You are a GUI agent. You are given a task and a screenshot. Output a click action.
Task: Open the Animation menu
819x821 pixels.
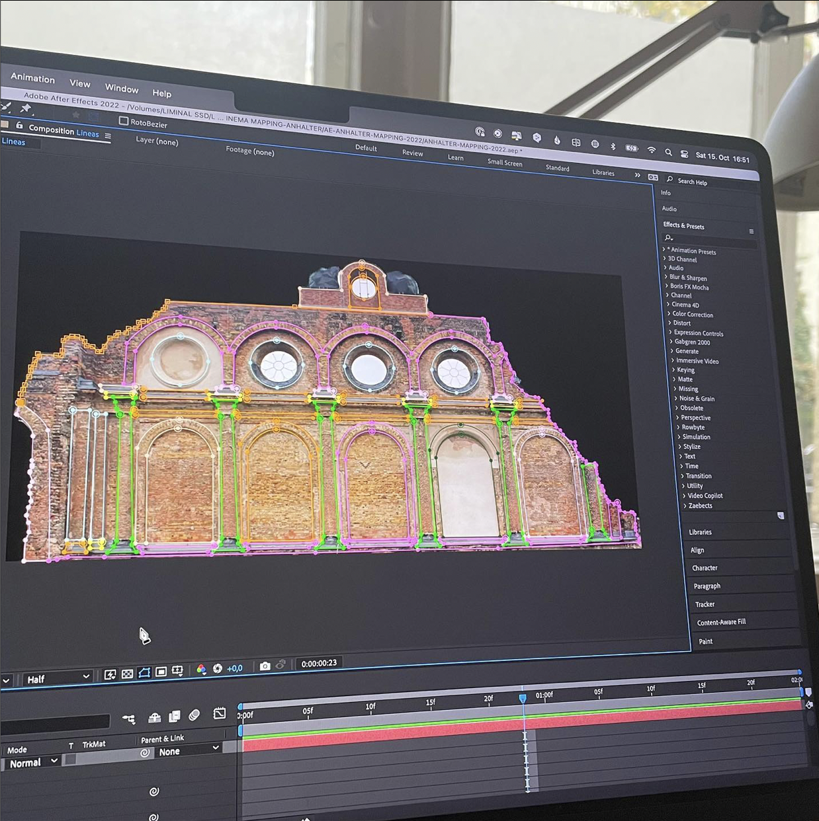(32, 78)
